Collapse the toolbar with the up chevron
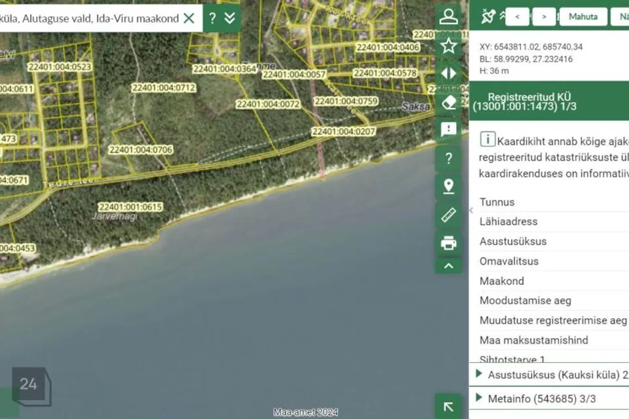 (x=449, y=266)
